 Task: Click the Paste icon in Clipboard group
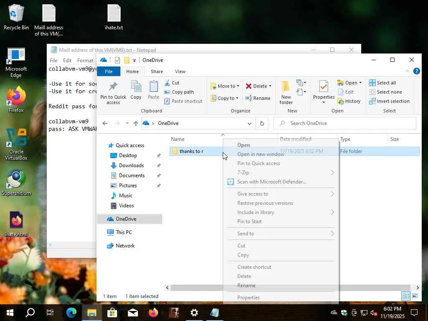(153, 90)
